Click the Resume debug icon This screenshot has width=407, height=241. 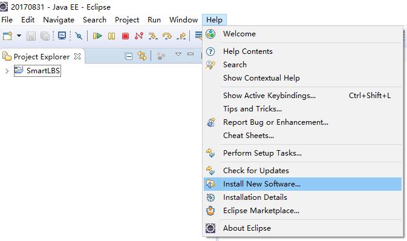coord(97,36)
